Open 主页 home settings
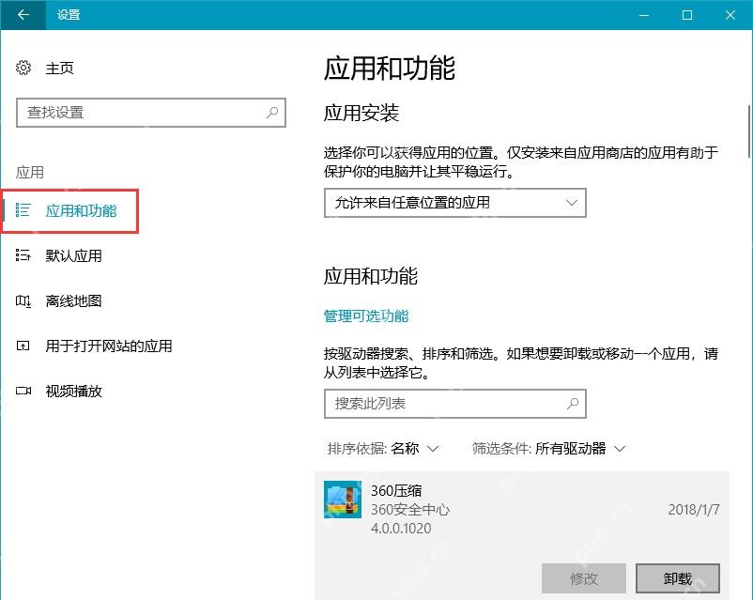This screenshot has height=600, width=753. [x=59, y=69]
